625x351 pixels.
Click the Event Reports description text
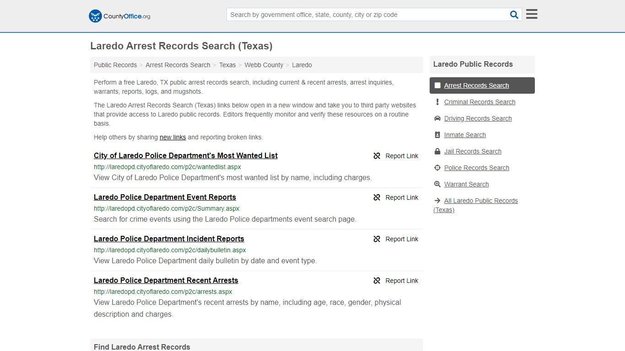[225, 219]
